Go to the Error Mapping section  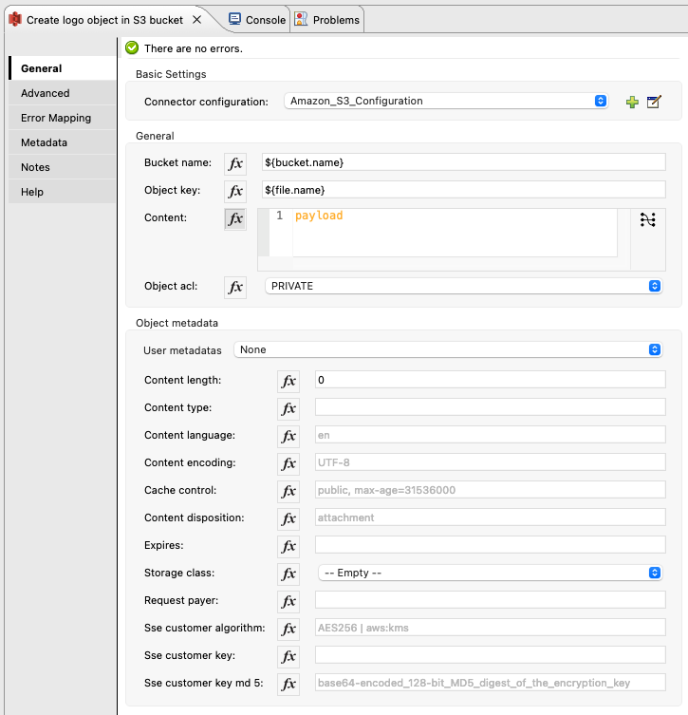pyautogui.click(x=56, y=118)
